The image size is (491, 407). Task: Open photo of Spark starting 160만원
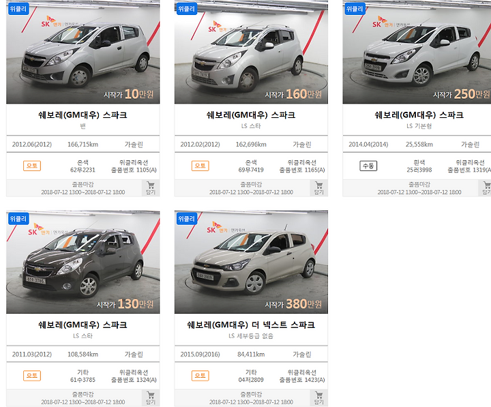[251, 52]
